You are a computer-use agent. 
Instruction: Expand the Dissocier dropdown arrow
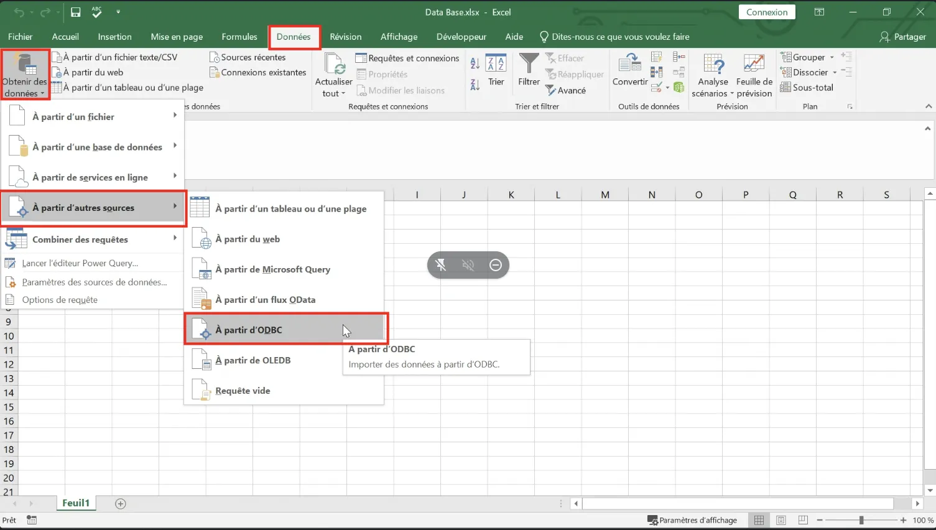[x=835, y=72]
